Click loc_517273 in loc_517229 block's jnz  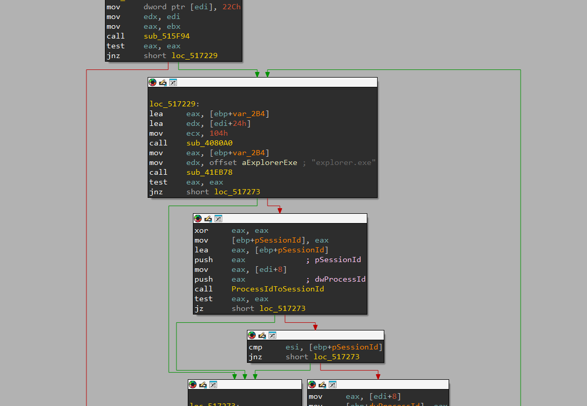(x=237, y=192)
